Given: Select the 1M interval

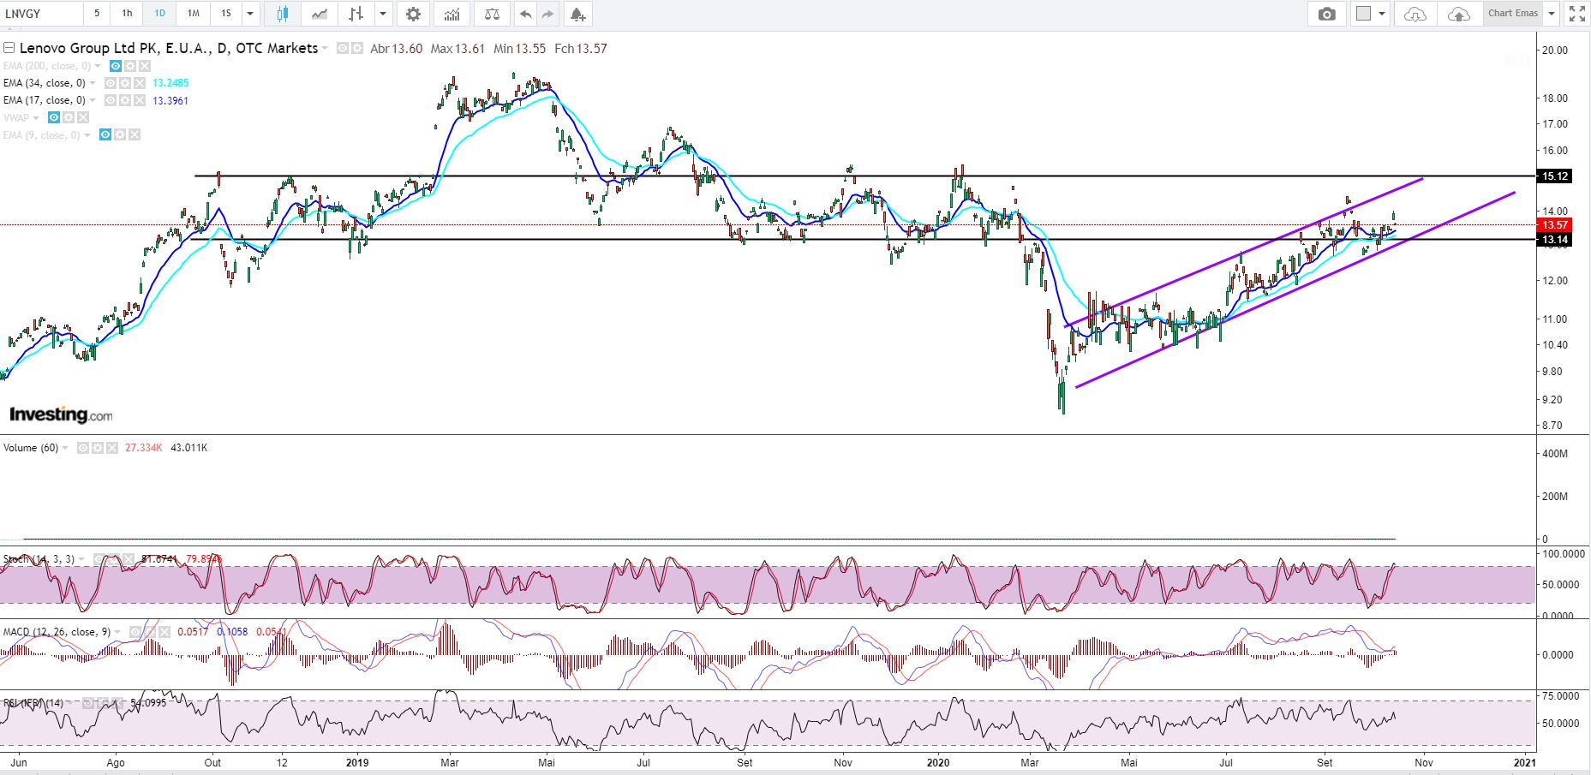Looking at the screenshot, I should point(194,14).
